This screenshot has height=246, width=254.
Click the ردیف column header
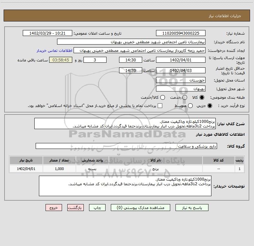click(239, 160)
